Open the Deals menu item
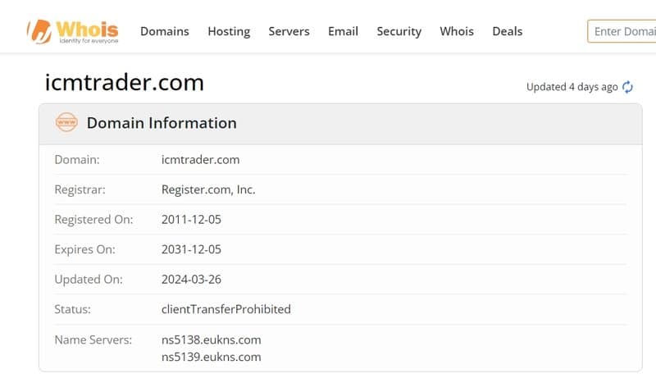Screen dimensions: 656x383 pos(507,31)
